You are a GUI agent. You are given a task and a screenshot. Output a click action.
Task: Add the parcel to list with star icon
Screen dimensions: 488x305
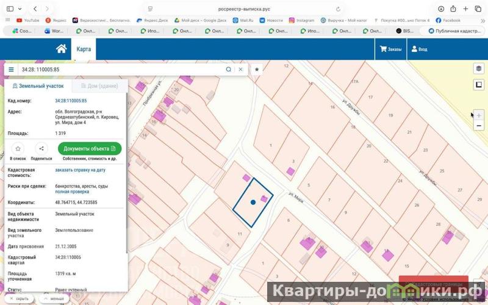coord(18,148)
